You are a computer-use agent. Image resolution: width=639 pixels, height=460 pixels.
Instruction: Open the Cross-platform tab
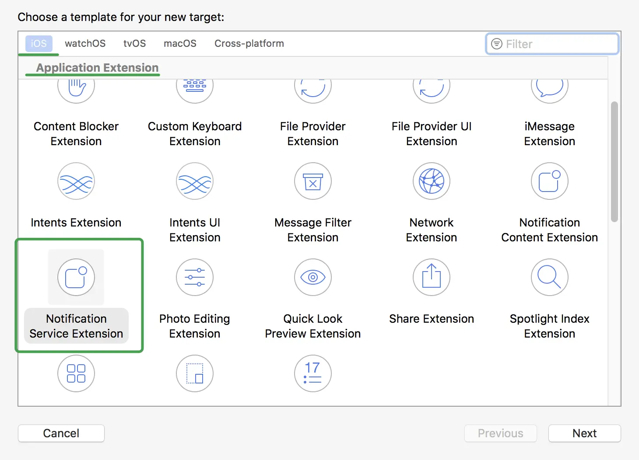(x=249, y=44)
